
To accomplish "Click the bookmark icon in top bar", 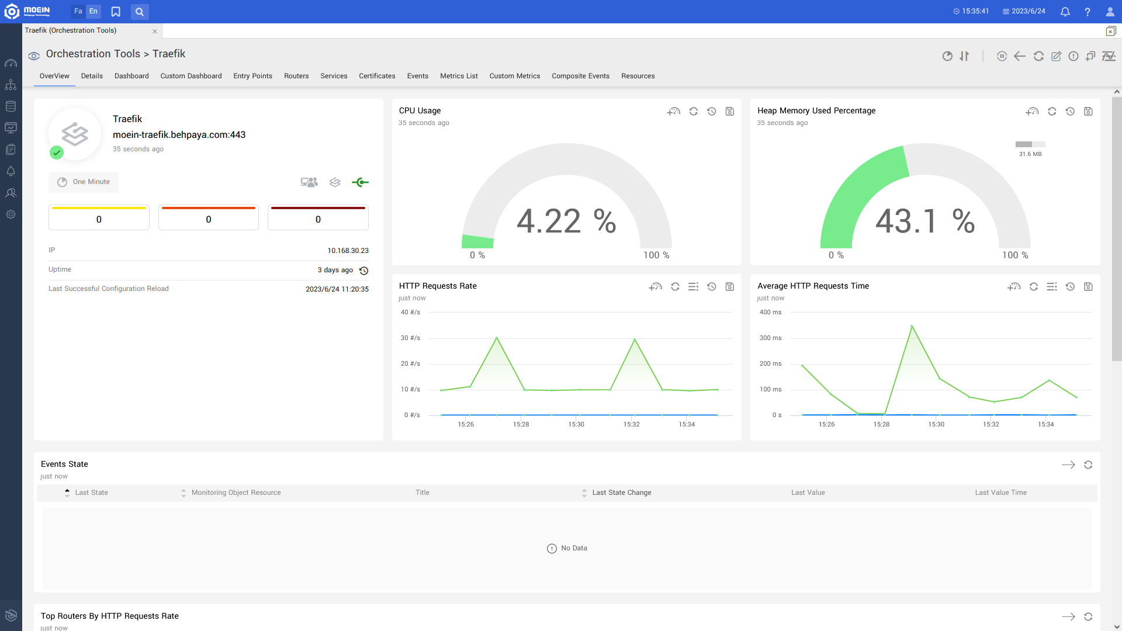I will tap(116, 12).
